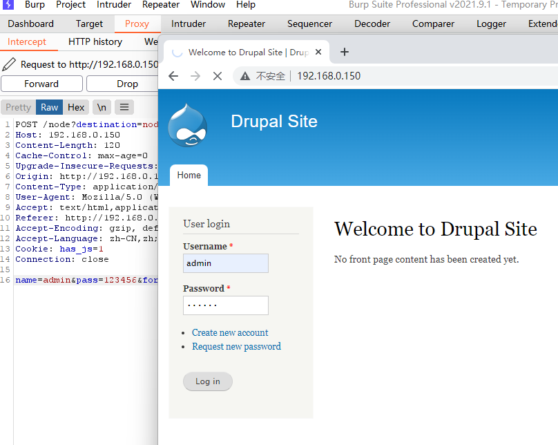
Task: Select the Intercept sub-tab
Action: (x=27, y=42)
